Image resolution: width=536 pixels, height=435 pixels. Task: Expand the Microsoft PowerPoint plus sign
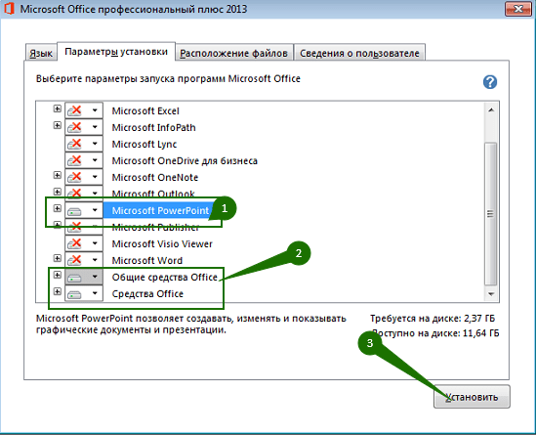point(57,208)
